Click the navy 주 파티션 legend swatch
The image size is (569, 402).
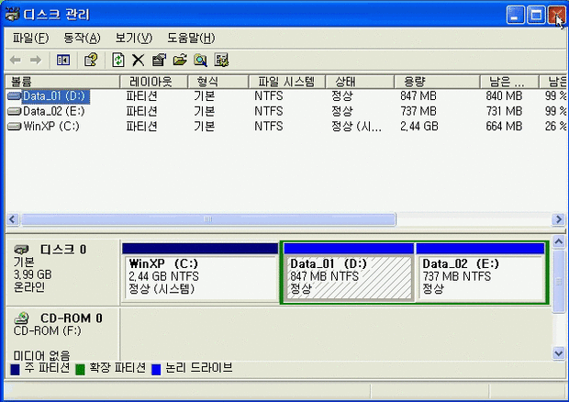(15, 370)
